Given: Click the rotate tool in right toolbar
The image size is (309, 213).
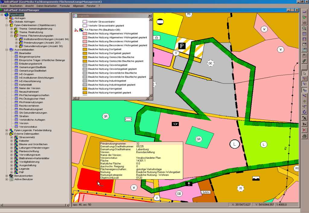Looking at the screenshot, I should 304,112.
